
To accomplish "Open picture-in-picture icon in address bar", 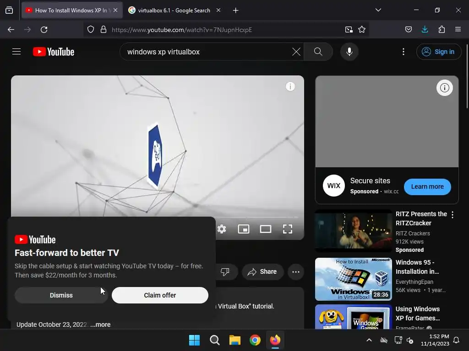I will tap(349, 30).
